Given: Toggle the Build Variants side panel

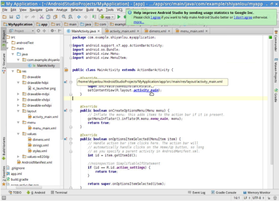Looking at the screenshot, I should [4, 149].
